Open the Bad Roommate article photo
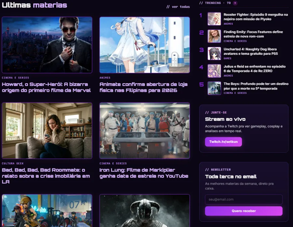This screenshot has height=227, width=293. [x=47, y=131]
